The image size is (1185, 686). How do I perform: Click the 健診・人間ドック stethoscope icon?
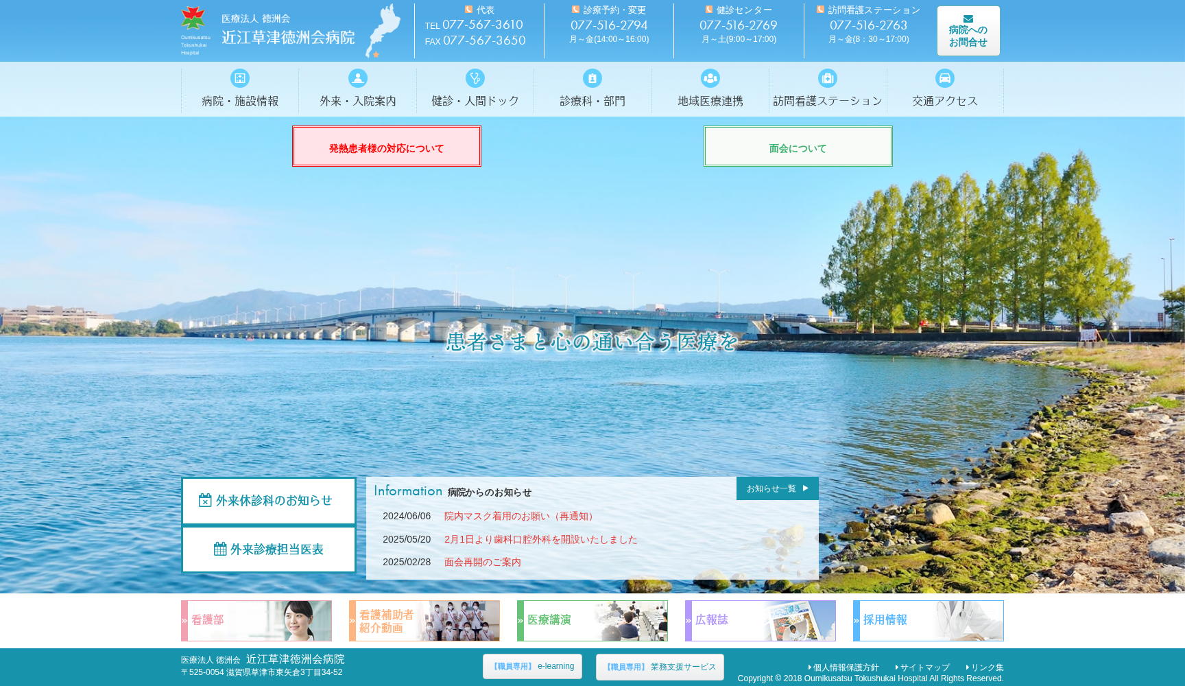coord(475,78)
